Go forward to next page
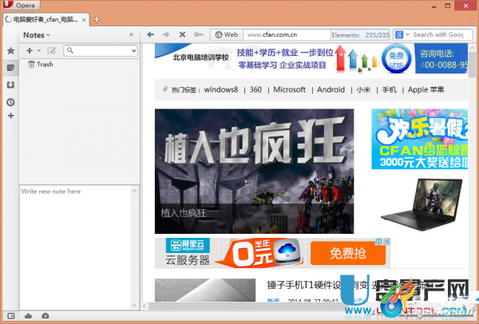This screenshot has height=324, width=479. pyautogui.click(x=166, y=35)
